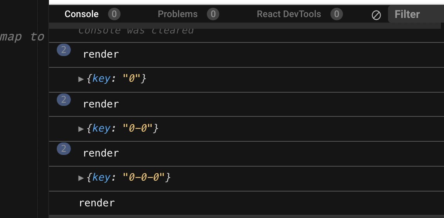Switch to the React DevTools tab
The width and height of the screenshot is (444, 218).
pyautogui.click(x=289, y=14)
